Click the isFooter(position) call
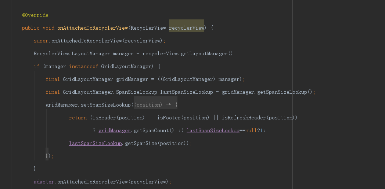 pos(183,118)
